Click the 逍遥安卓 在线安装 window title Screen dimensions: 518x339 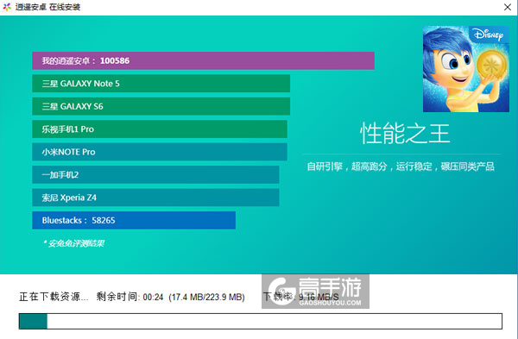47,7
